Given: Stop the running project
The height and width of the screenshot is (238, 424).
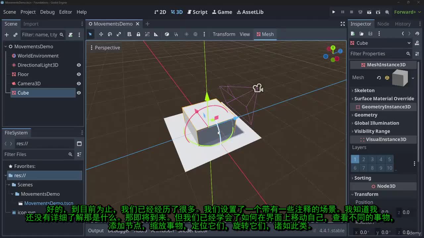Looking at the screenshot, I should click(x=351, y=12).
